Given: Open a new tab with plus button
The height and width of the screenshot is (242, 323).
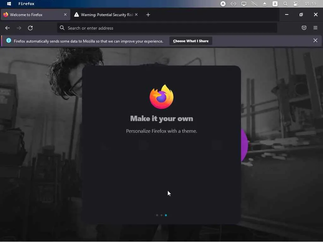Looking at the screenshot, I should (148, 14).
